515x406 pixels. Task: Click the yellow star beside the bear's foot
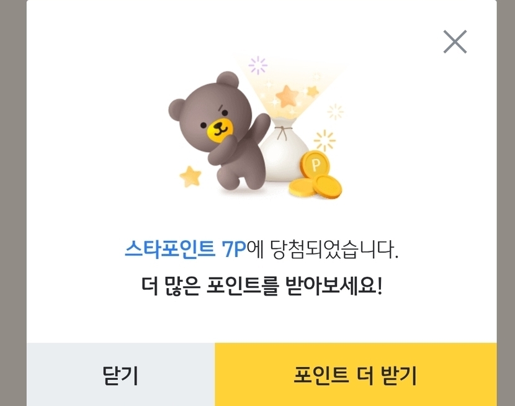coord(191,176)
